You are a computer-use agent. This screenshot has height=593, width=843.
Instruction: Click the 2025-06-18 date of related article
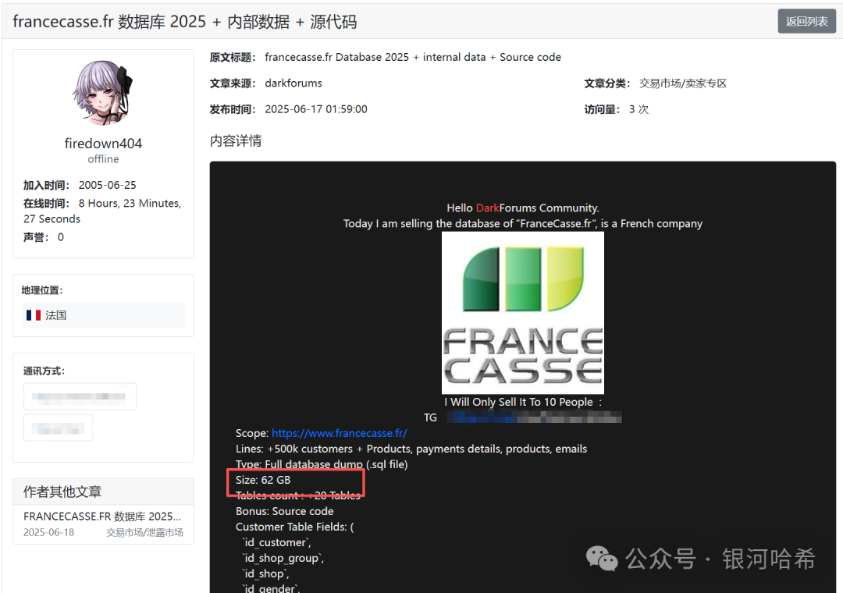pyautogui.click(x=49, y=532)
